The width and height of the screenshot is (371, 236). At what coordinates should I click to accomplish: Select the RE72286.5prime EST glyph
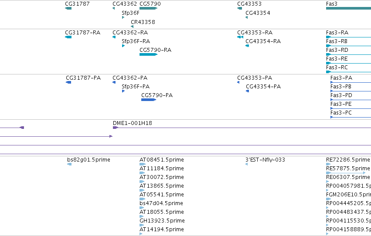(328, 164)
